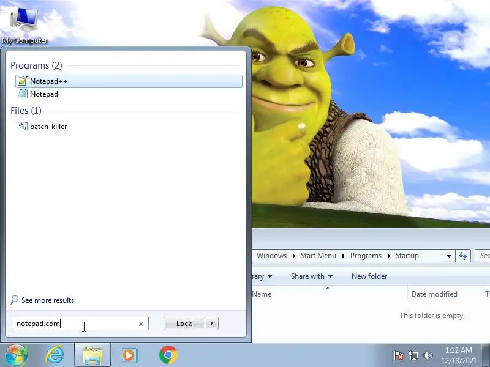Image resolution: width=490 pixels, height=367 pixels.
Task: Open Windows Media Player from taskbar
Action: (x=129, y=355)
